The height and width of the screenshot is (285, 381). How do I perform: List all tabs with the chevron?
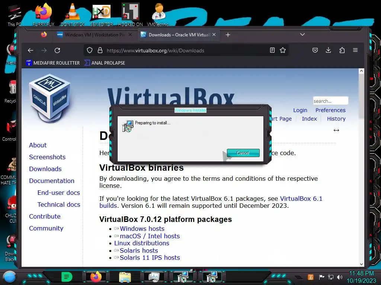tap(302, 35)
